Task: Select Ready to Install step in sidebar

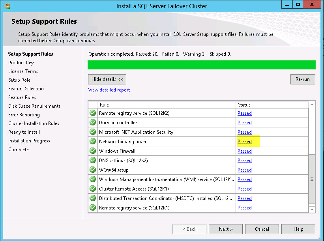Action: pos(24,132)
